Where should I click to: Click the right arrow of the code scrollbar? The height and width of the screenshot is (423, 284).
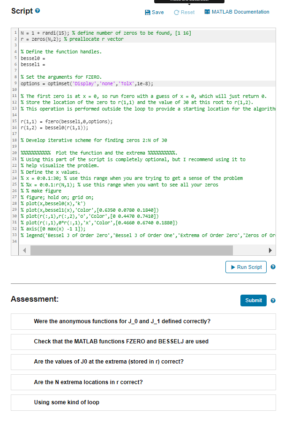(271, 250)
